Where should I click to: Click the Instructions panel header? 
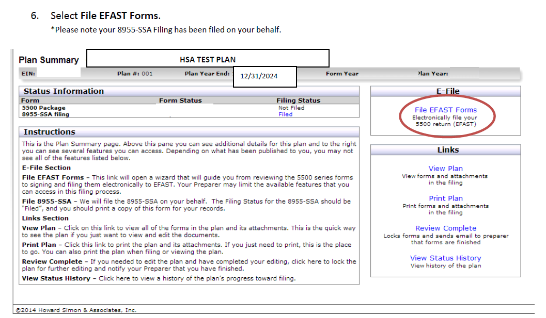[189, 132]
